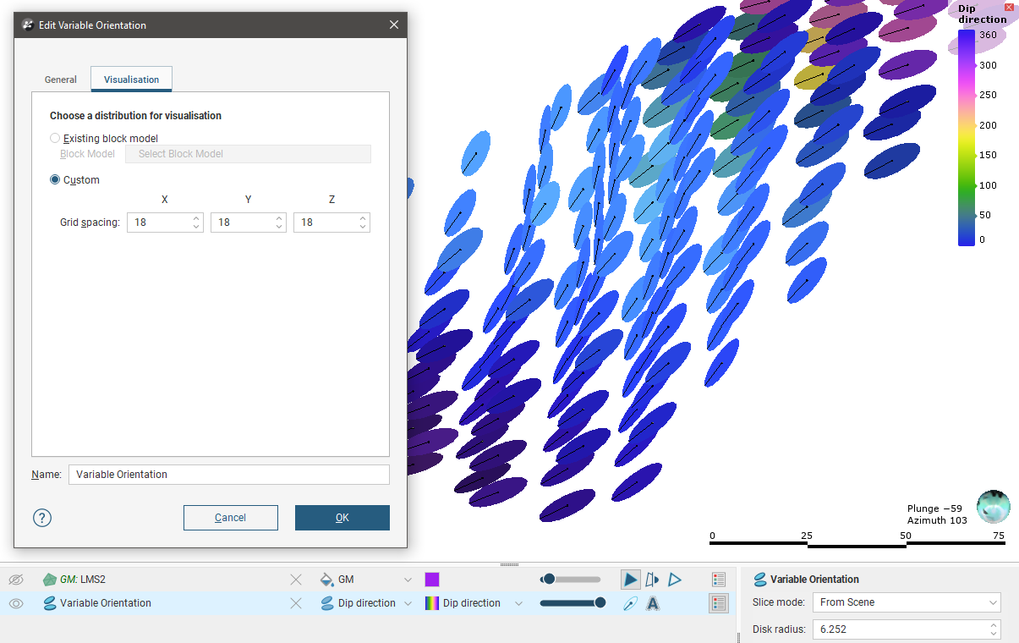Click the purple colour swatch for LMS2
The width and height of the screenshot is (1019, 643).
coord(432,580)
